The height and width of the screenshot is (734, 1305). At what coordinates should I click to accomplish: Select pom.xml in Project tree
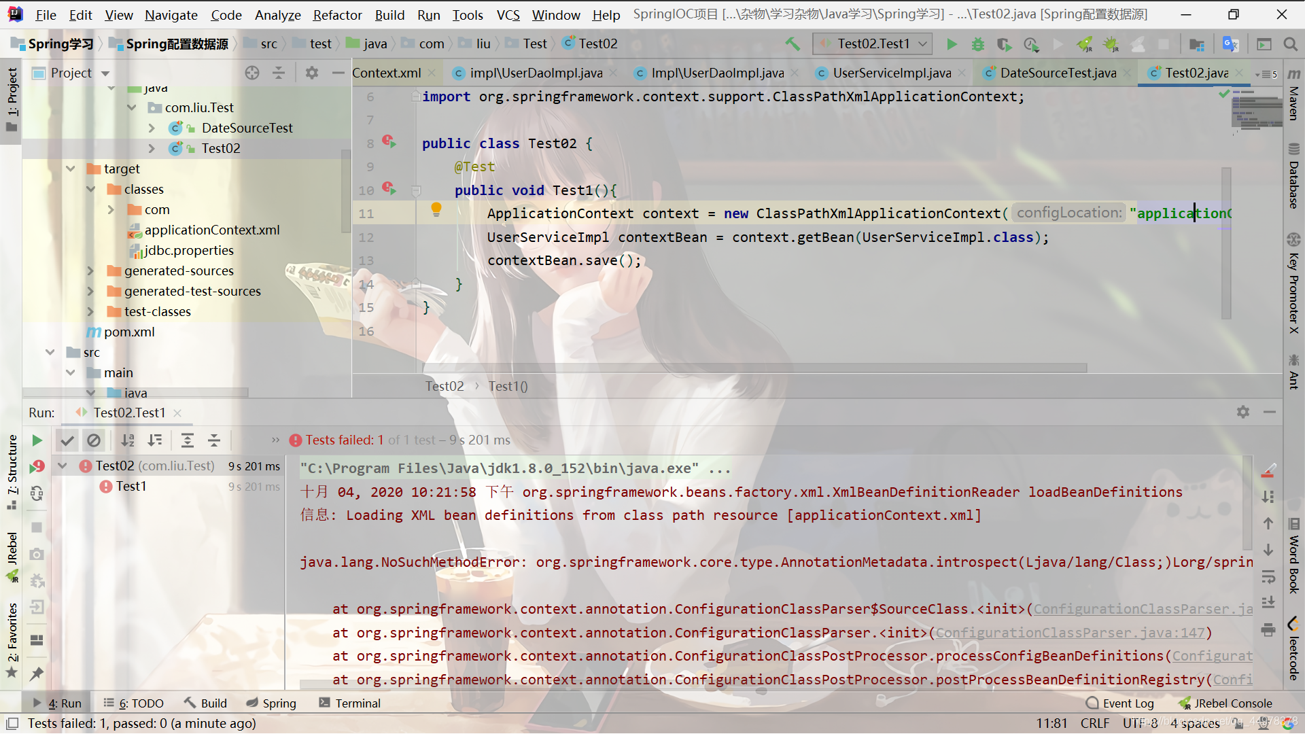(x=129, y=332)
